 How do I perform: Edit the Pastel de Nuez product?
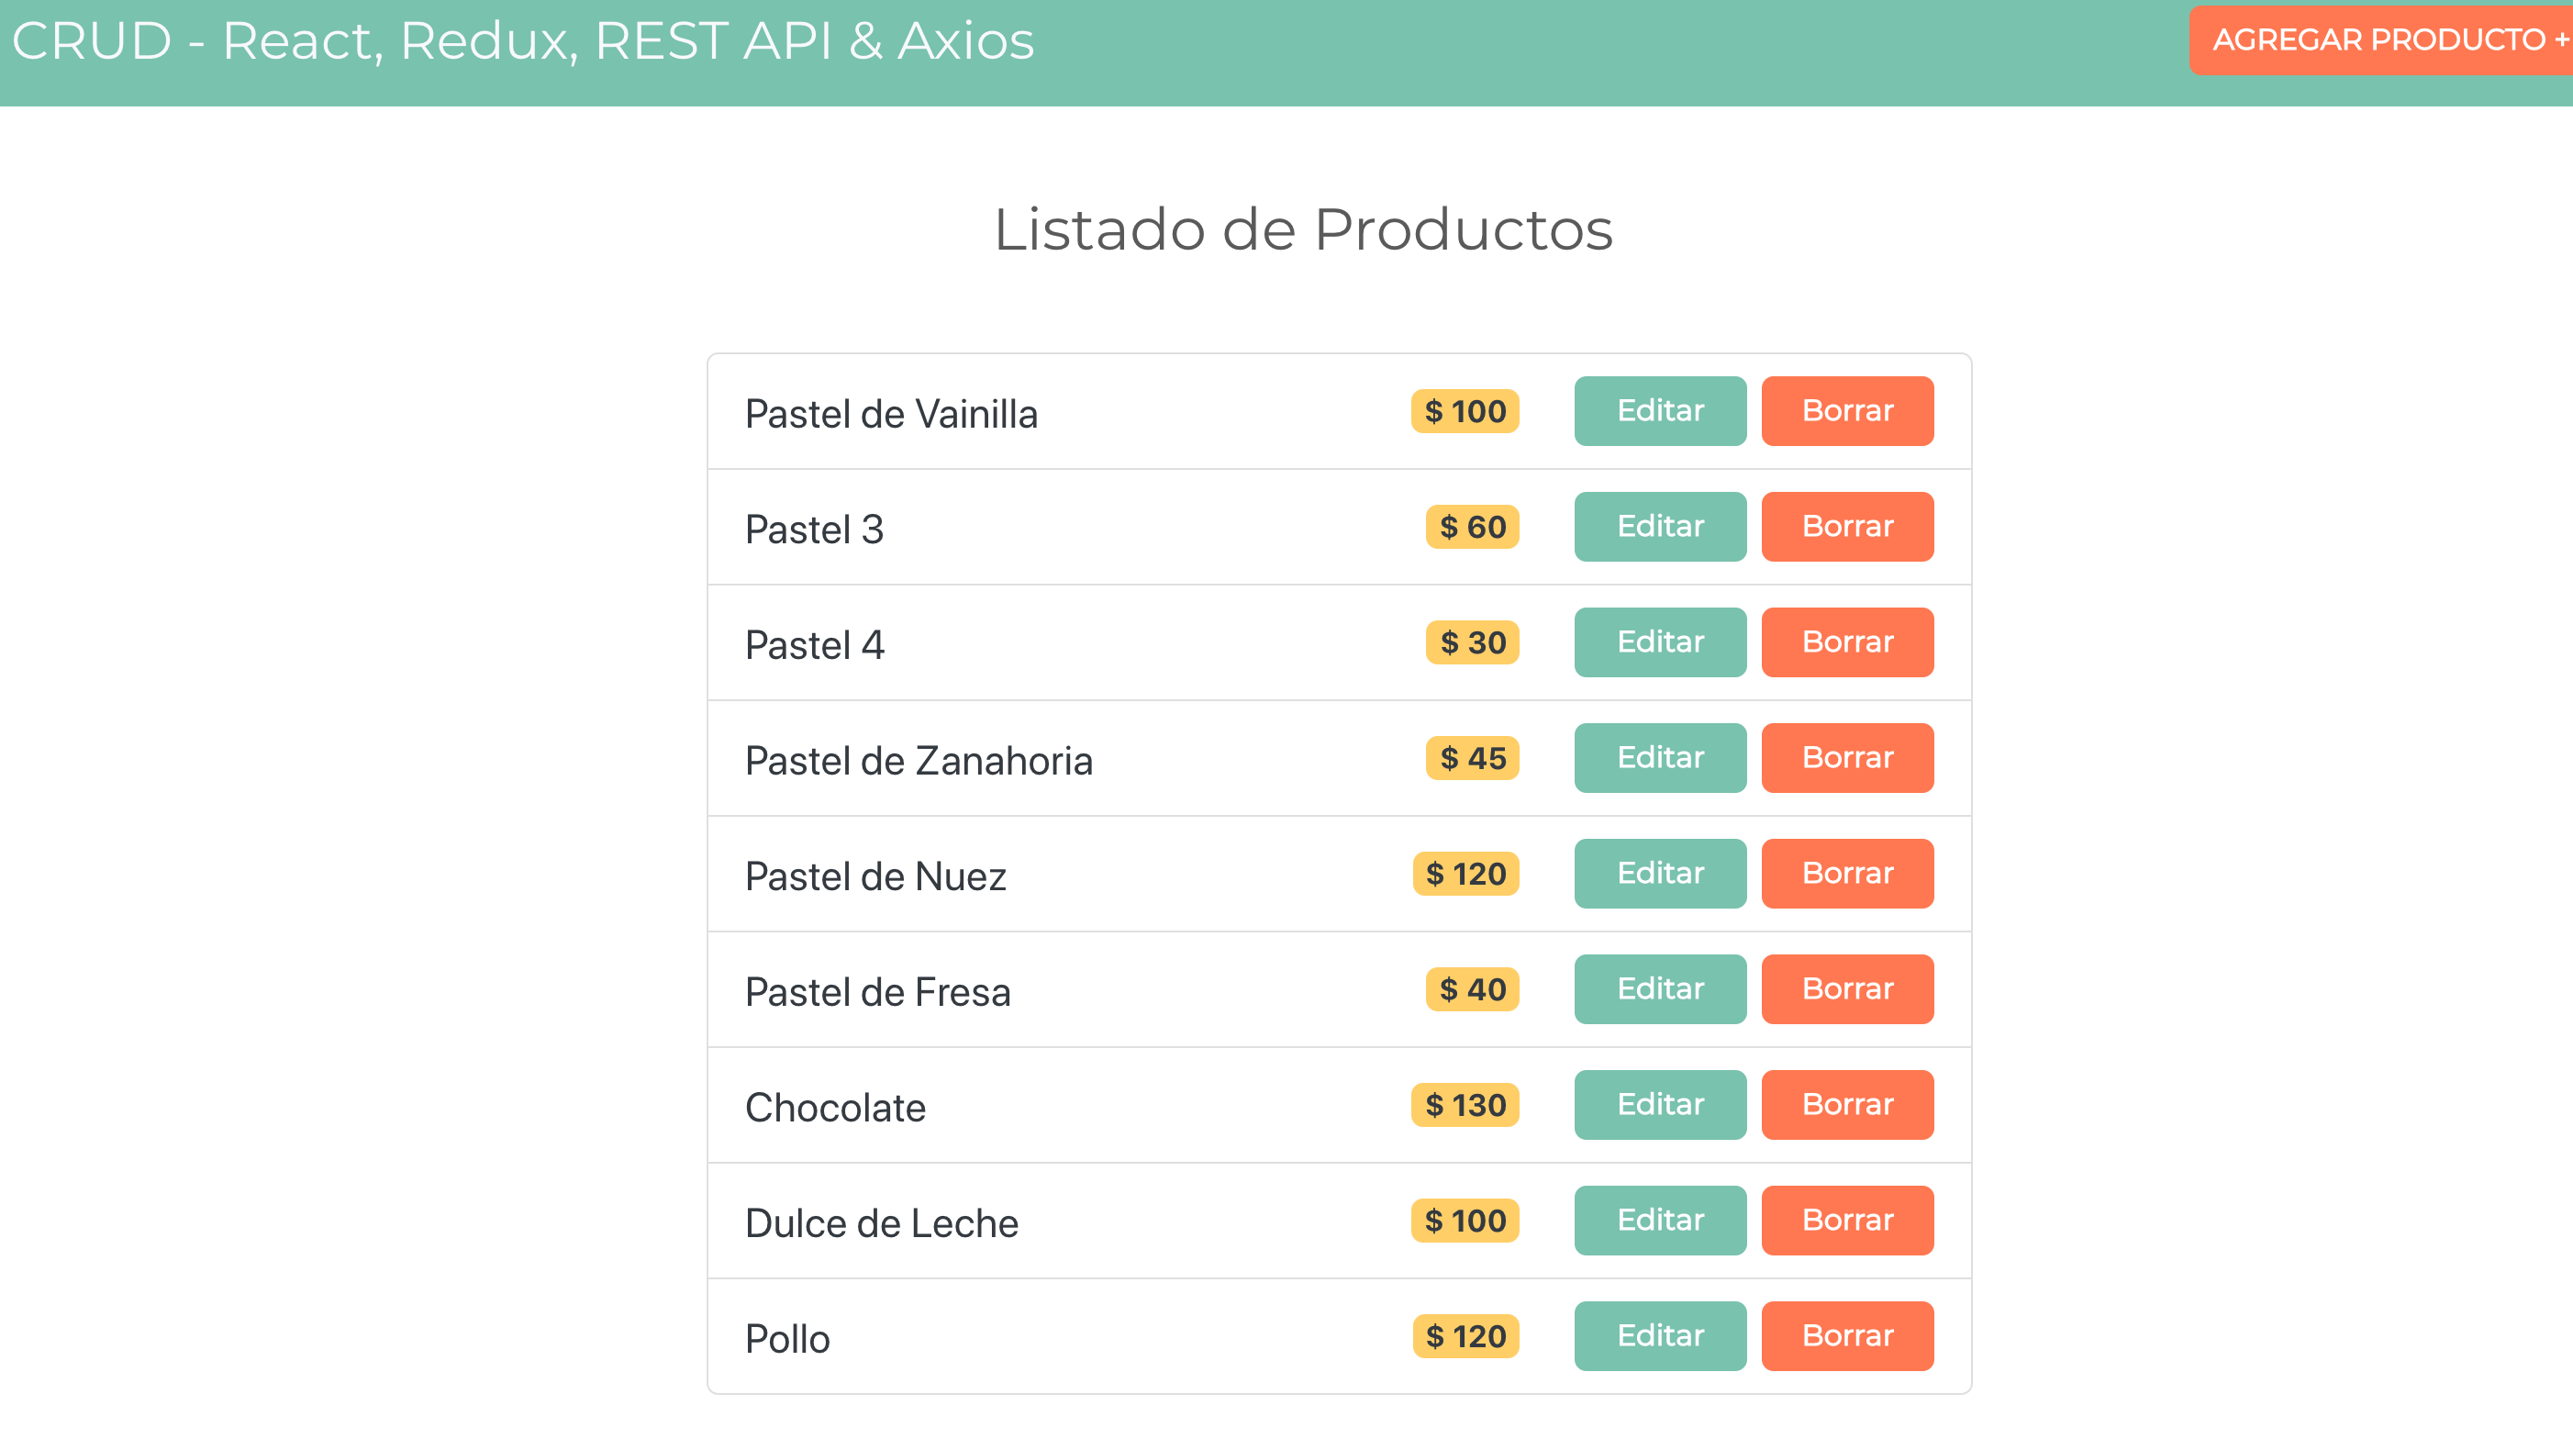point(1659,873)
